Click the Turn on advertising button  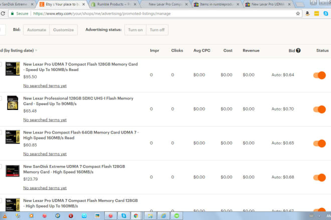(135, 30)
